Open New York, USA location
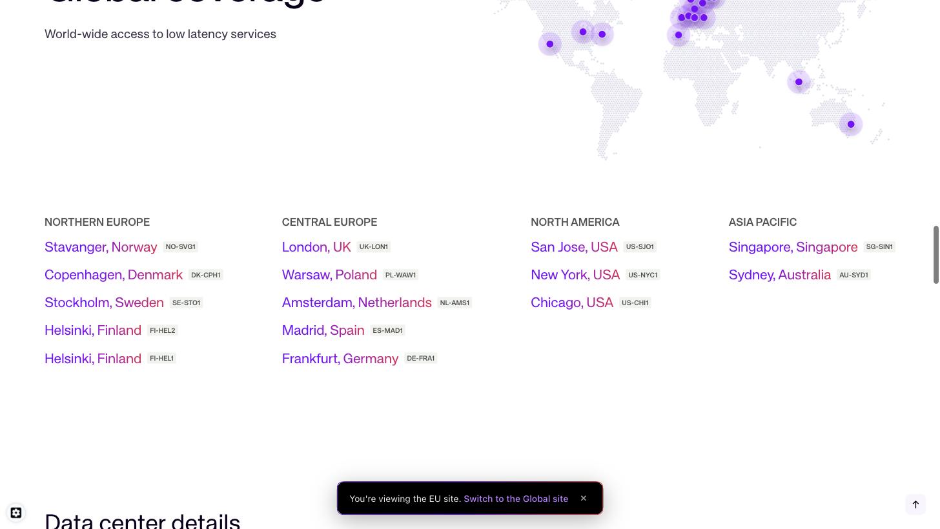Image resolution: width=940 pixels, height=529 pixels. click(x=575, y=275)
